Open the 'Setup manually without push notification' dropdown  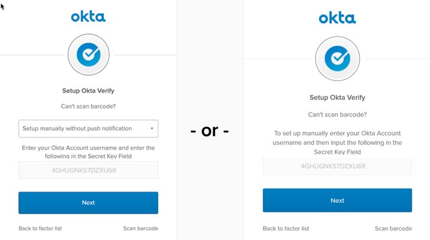88,128
